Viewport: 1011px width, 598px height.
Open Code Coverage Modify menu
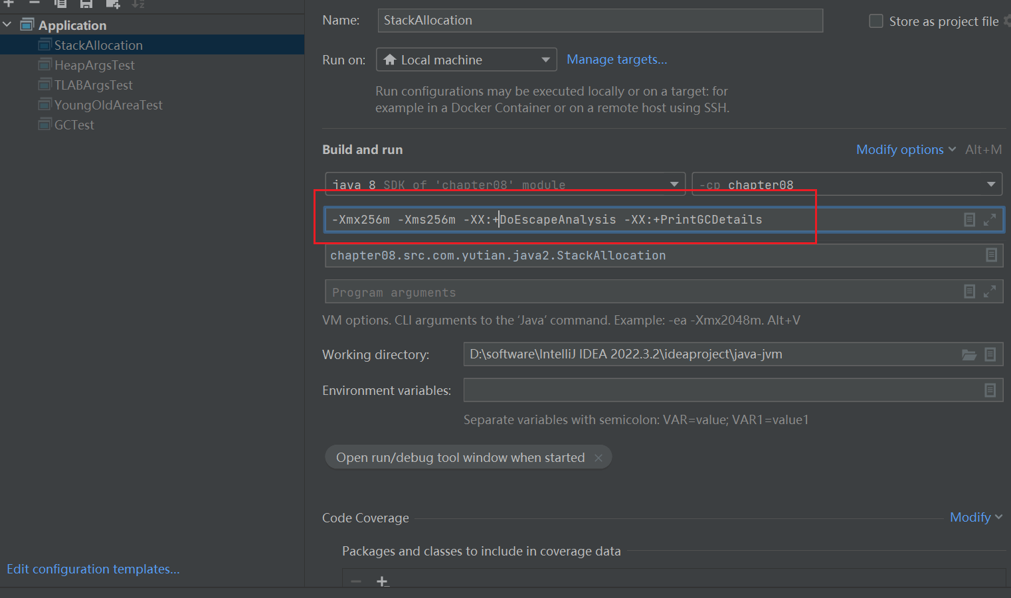(975, 518)
